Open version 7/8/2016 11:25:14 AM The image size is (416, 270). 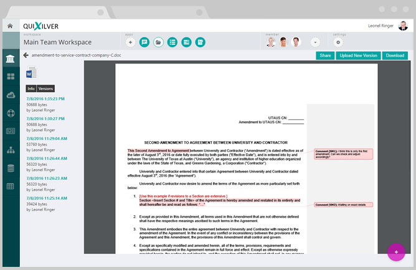tap(47, 198)
